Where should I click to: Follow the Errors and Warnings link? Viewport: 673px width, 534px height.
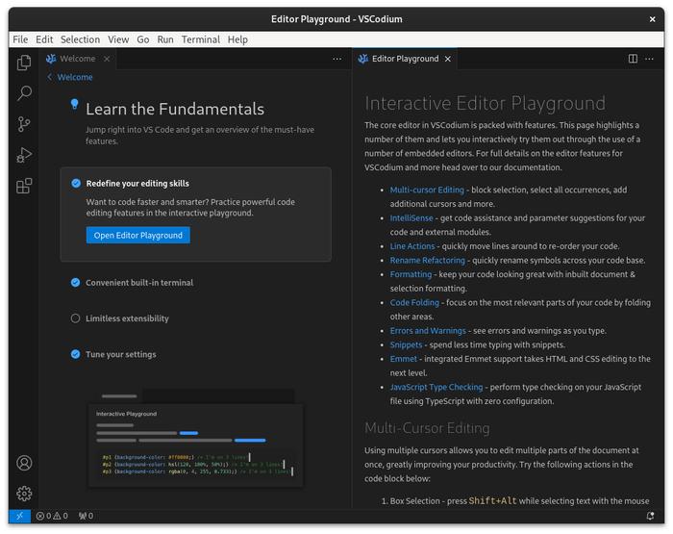(x=428, y=331)
